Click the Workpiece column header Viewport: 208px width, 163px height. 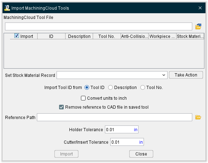pyautogui.click(x=162, y=36)
